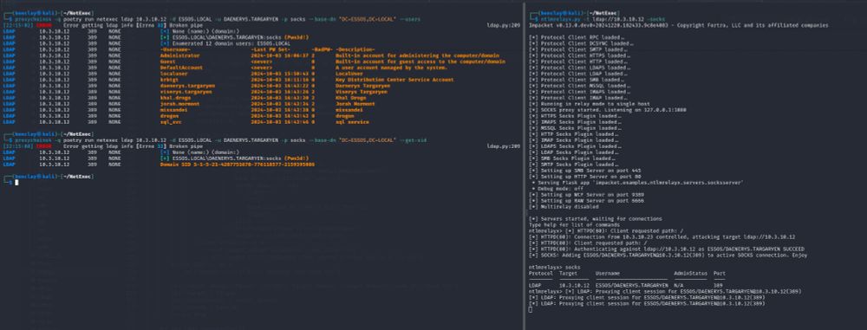
Task: Click the 'Guest' username row entry
Action: [166, 61]
